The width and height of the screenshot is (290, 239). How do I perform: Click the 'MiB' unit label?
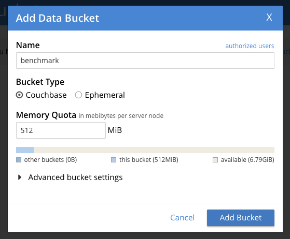[x=115, y=130]
